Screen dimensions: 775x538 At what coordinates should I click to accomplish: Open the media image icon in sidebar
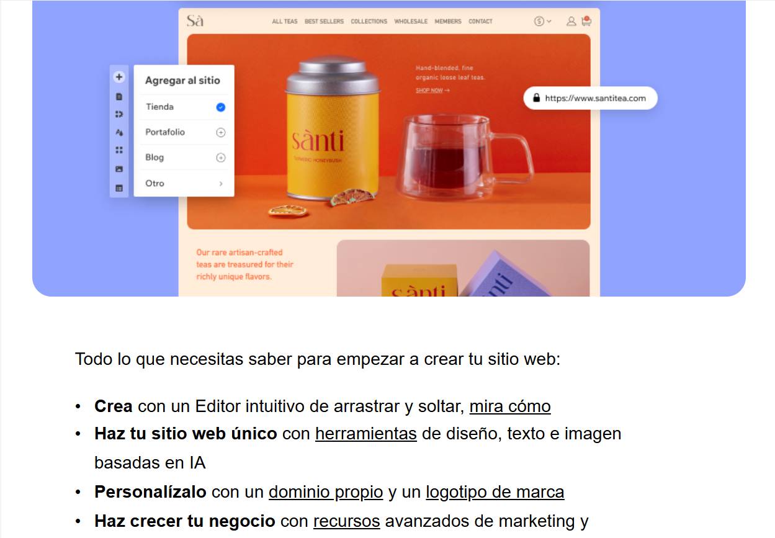119,169
